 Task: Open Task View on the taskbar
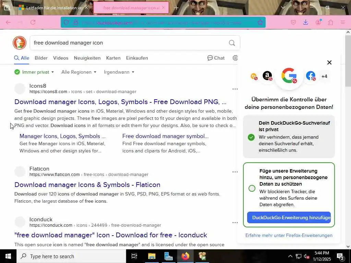(134, 256)
